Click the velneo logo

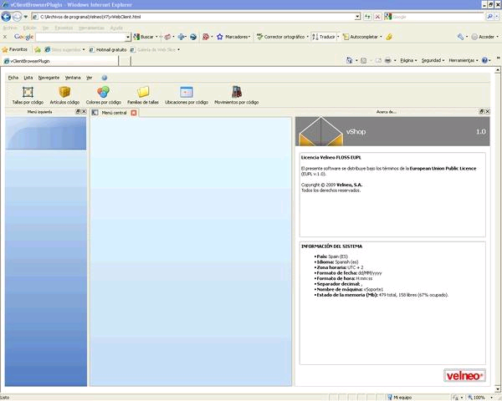(464, 375)
